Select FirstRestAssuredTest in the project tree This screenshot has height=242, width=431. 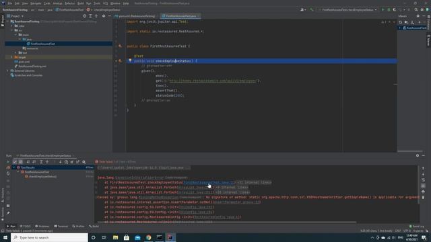tap(42, 44)
